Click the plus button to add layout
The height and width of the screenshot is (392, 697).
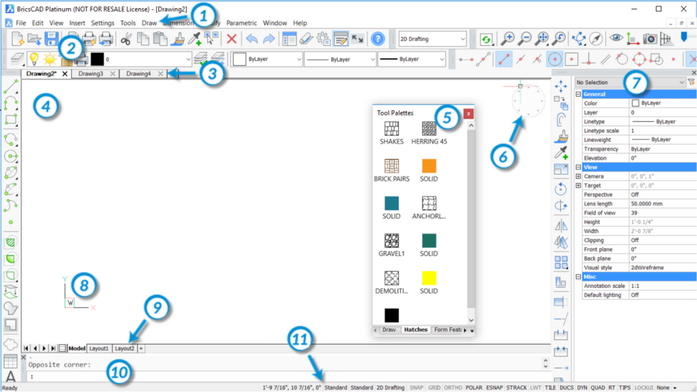(x=141, y=348)
